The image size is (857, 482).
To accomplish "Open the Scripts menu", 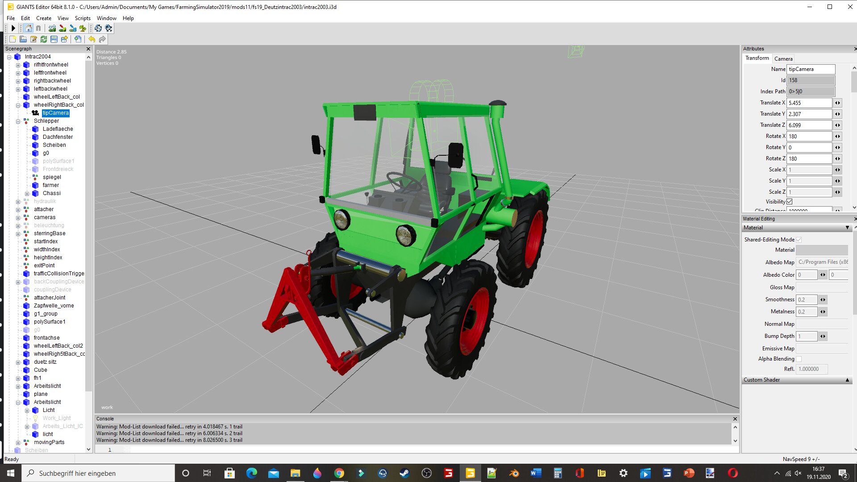I will (83, 18).
